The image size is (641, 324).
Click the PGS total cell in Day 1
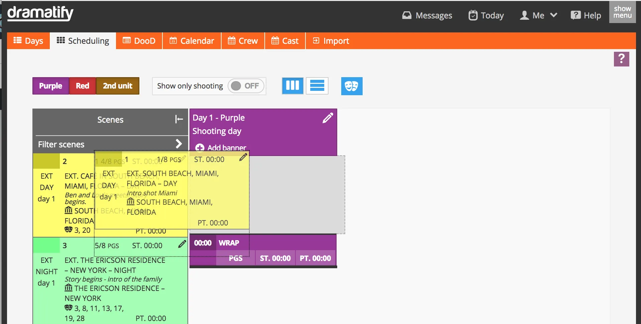click(x=236, y=258)
